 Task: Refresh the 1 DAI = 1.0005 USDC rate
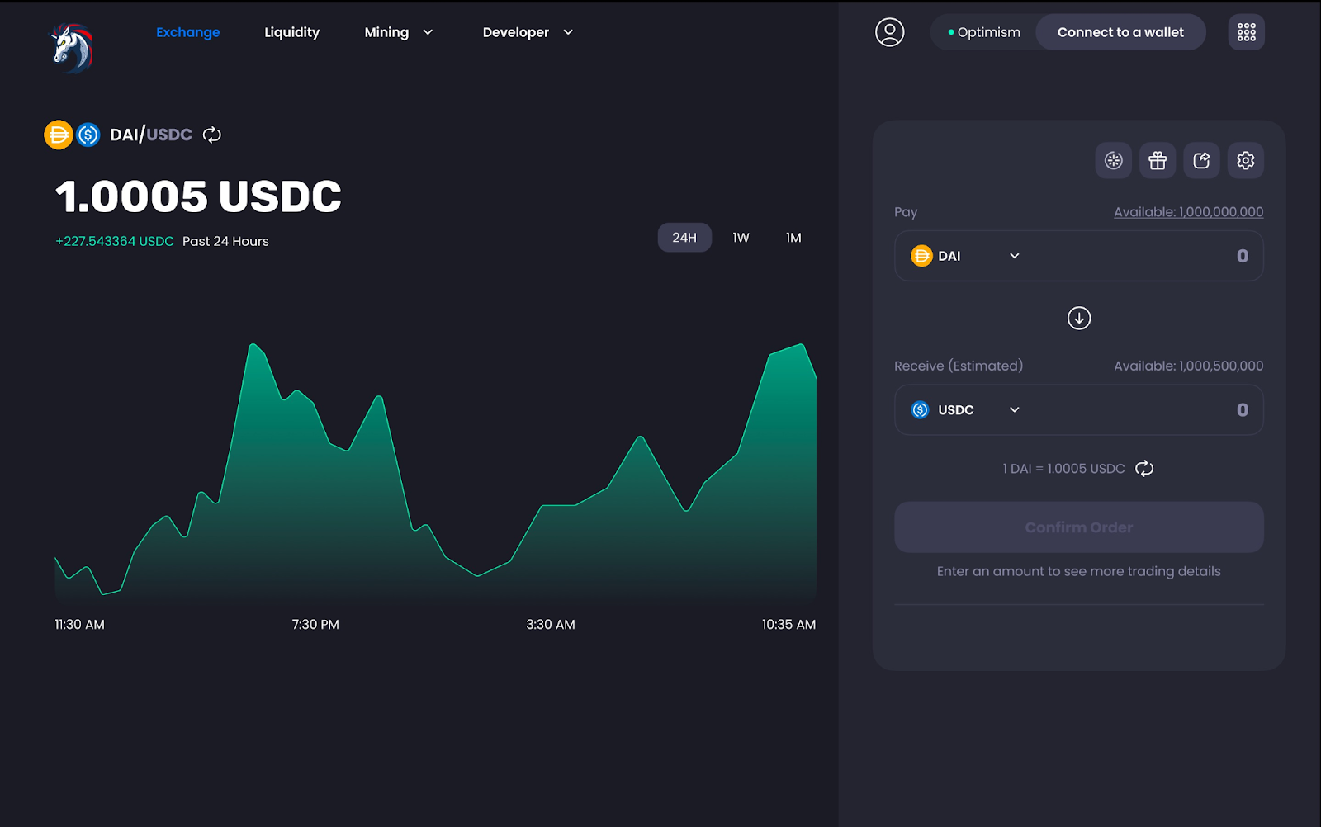[x=1144, y=469]
